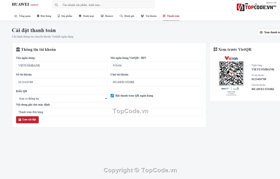The image size is (280, 179).
Task: Open the Kiểu QR dropdown
Action: pyautogui.click(x=62, y=98)
